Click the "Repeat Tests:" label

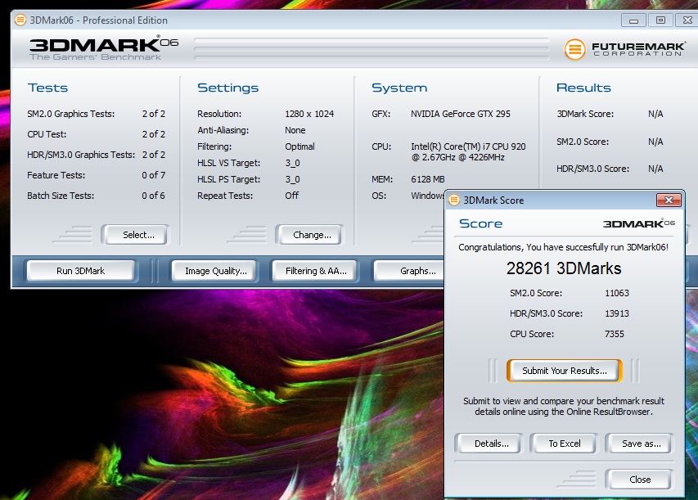pyautogui.click(x=225, y=196)
